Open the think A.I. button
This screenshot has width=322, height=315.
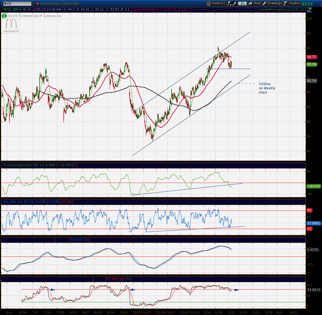click(x=216, y=3)
